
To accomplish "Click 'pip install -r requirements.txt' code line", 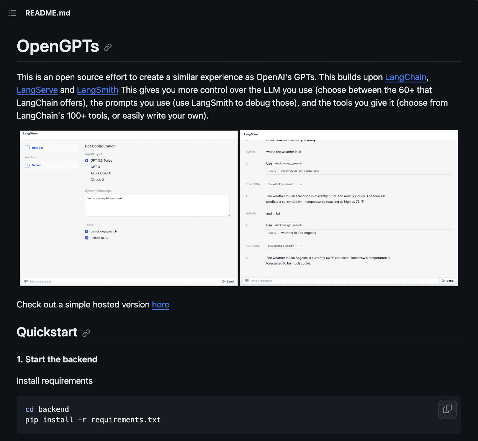I will [93, 420].
